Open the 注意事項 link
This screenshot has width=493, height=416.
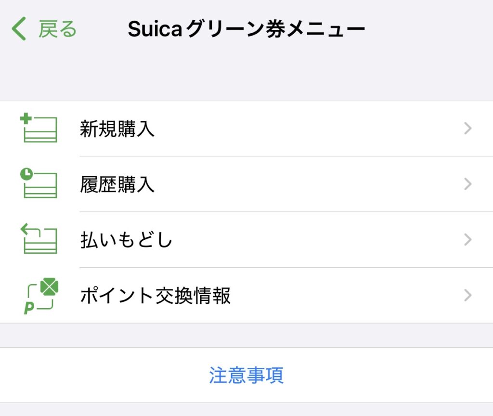(246, 375)
